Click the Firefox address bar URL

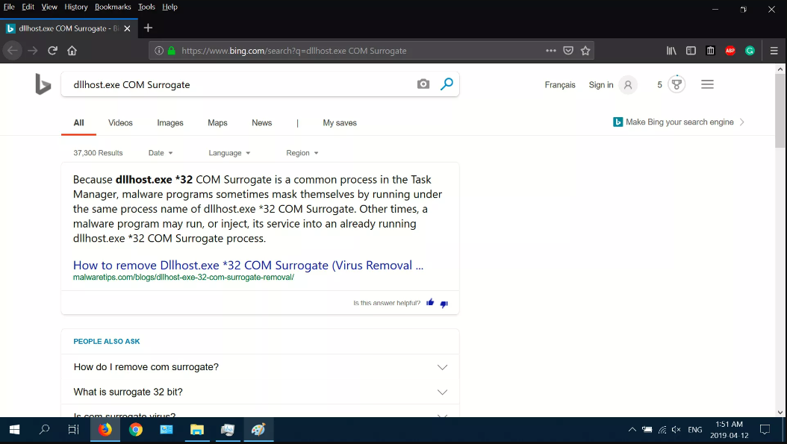coord(293,51)
